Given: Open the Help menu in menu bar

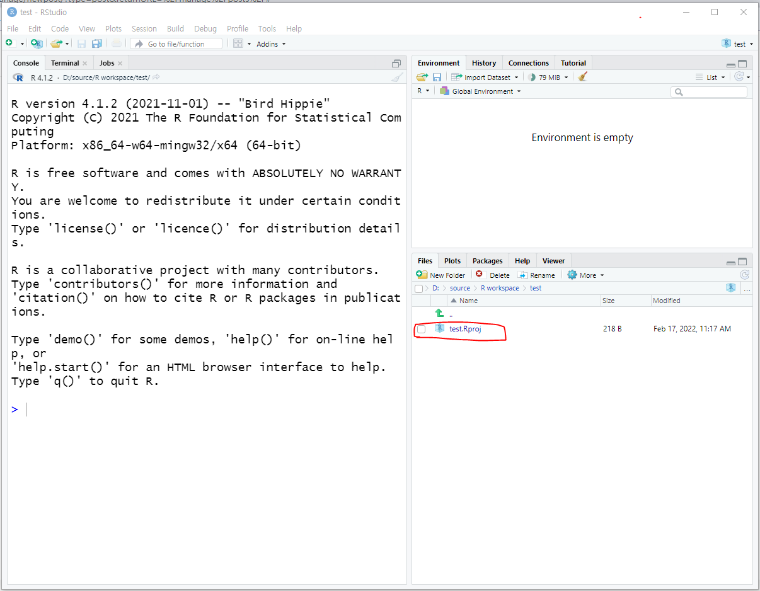Looking at the screenshot, I should [294, 28].
